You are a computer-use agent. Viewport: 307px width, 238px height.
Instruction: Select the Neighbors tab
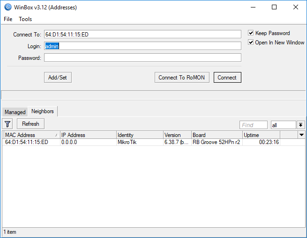43,111
